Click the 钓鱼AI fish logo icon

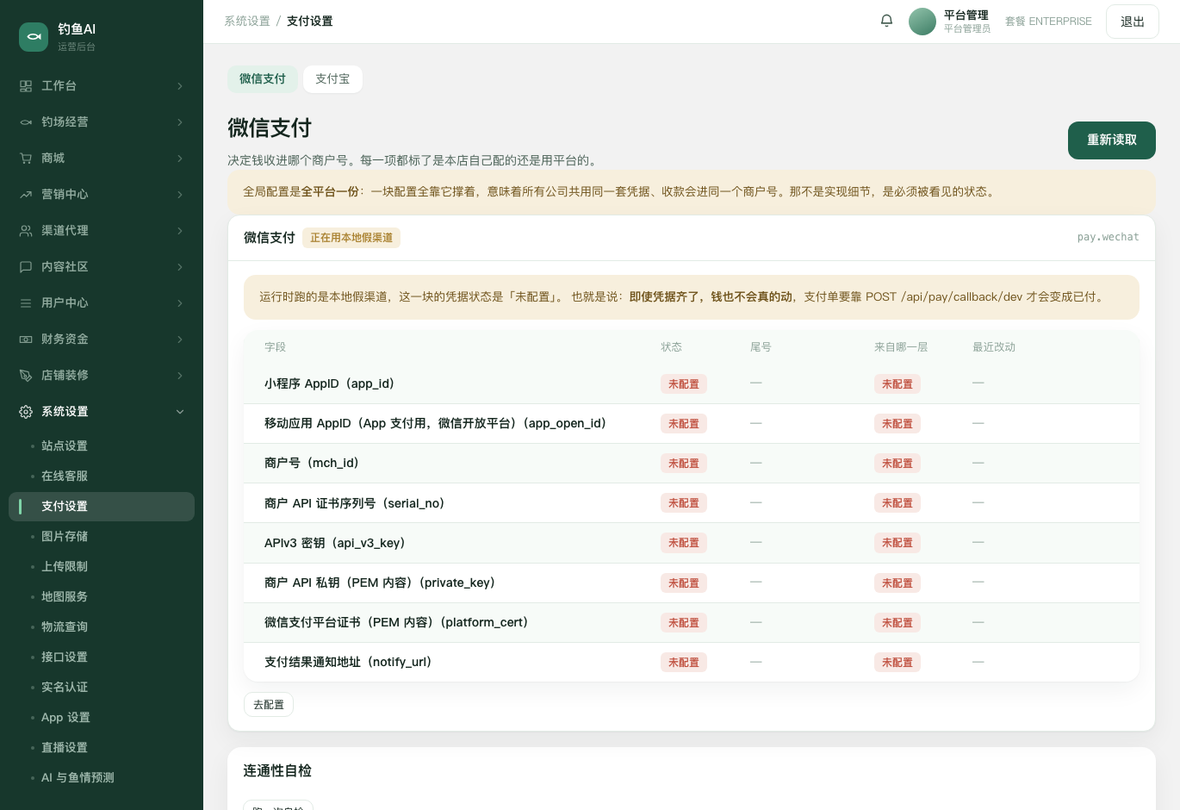[x=34, y=37]
